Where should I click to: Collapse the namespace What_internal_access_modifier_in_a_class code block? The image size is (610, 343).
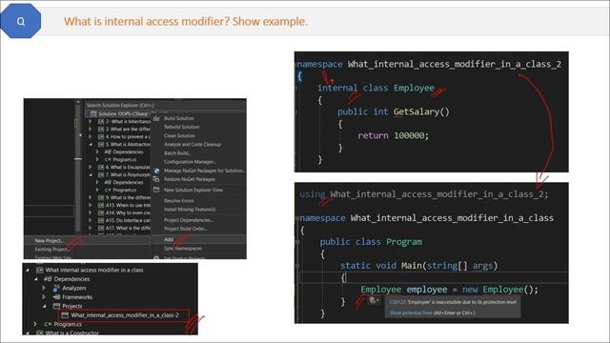[297, 218]
